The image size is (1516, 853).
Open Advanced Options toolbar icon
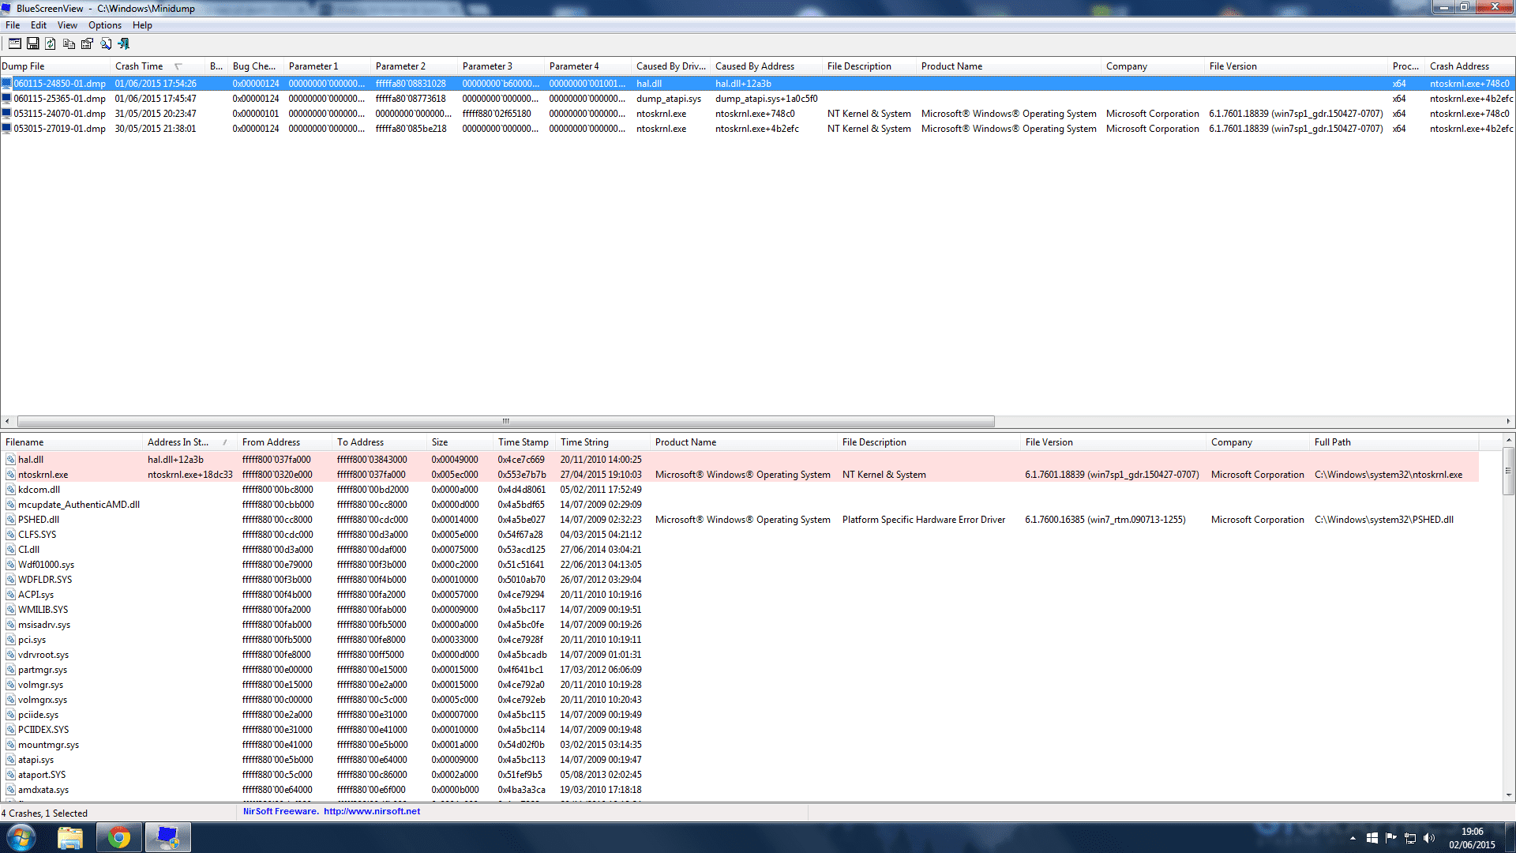[15, 43]
